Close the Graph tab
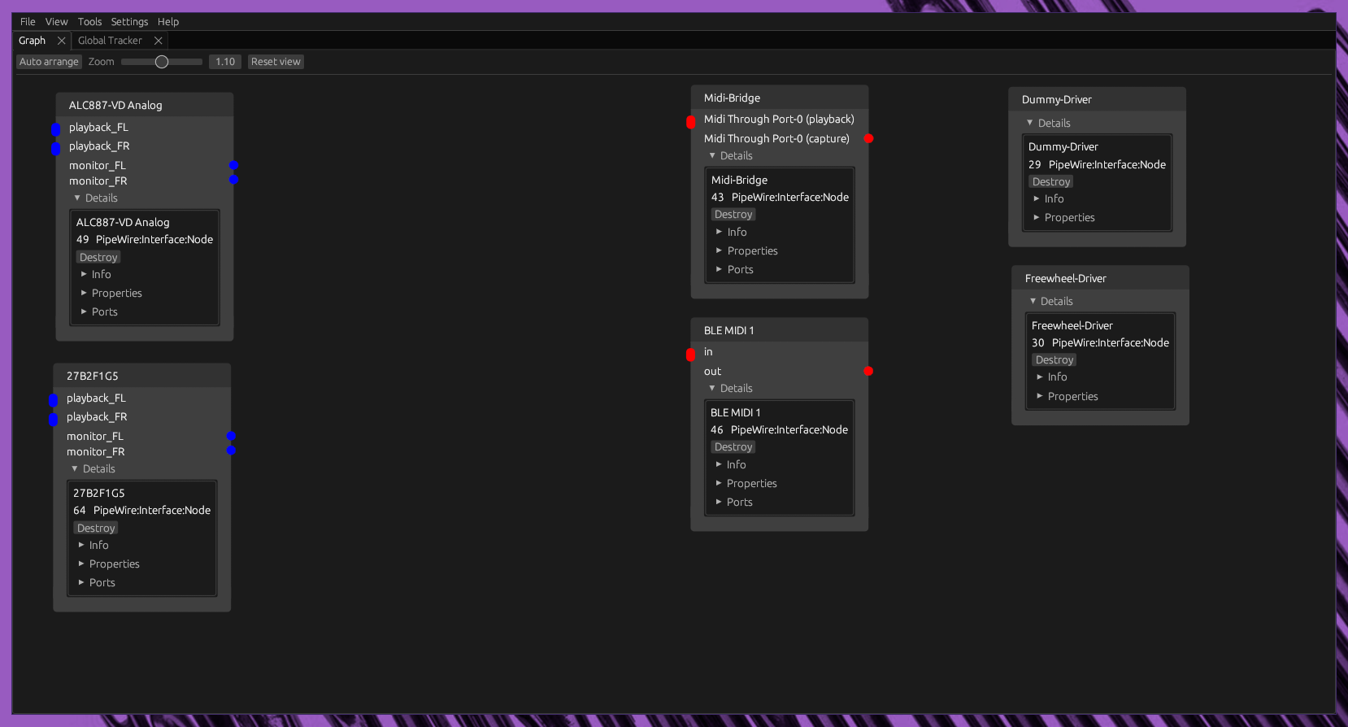 click(61, 41)
